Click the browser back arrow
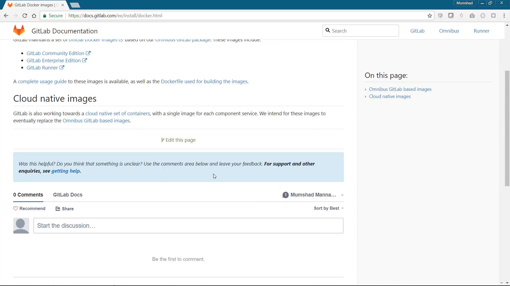Image resolution: width=510 pixels, height=286 pixels. (6, 16)
